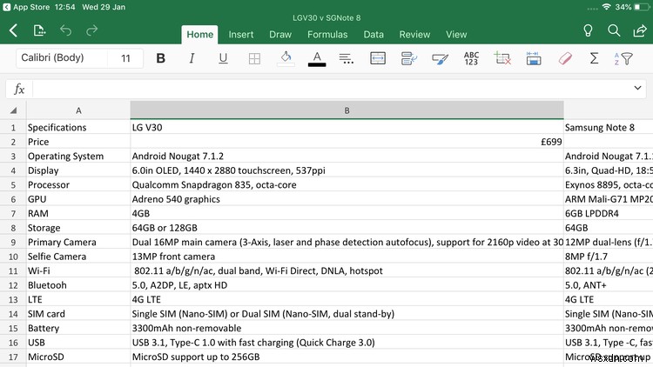Open cell size format icon

534,58
